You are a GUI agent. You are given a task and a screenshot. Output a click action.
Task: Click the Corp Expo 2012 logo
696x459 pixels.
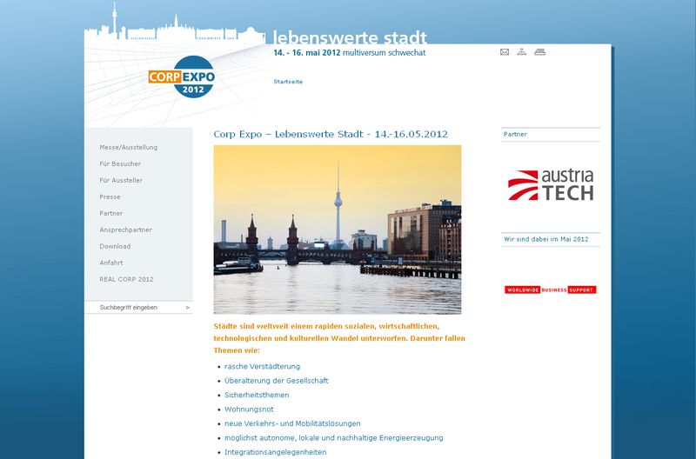pyautogui.click(x=181, y=77)
